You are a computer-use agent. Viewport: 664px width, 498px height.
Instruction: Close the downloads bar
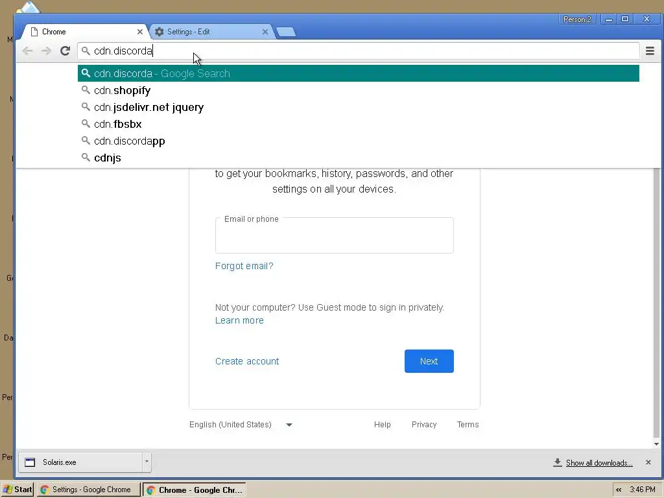(x=648, y=462)
